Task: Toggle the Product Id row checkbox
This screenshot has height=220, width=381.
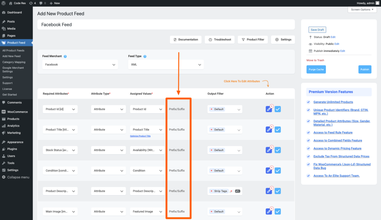Action: [x=278, y=109]
